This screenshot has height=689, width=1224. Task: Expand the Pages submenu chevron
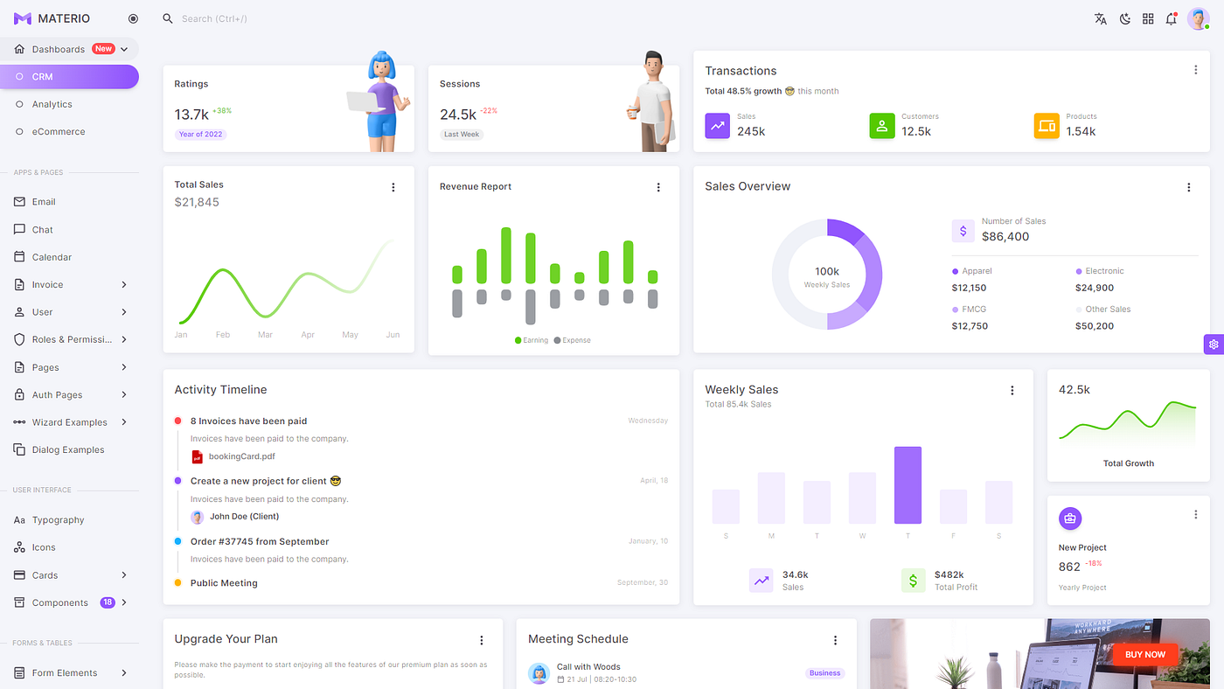(124, 367)
